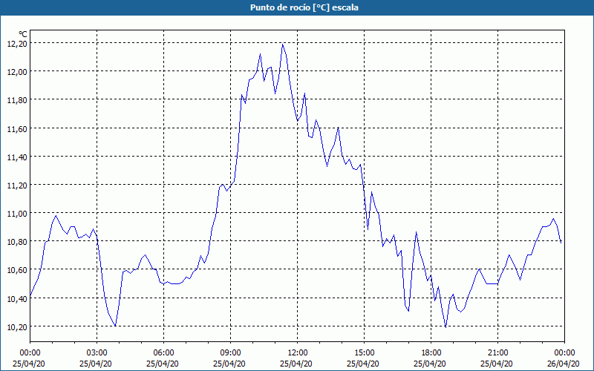This screenshot has height=371, width=594.
Task: Click the 06:00 time axis label
Action: [163, 353]
